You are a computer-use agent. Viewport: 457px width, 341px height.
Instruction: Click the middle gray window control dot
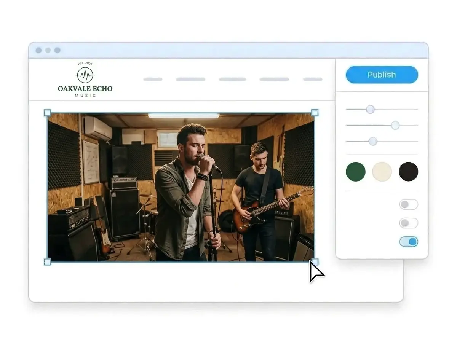[48, 50]
